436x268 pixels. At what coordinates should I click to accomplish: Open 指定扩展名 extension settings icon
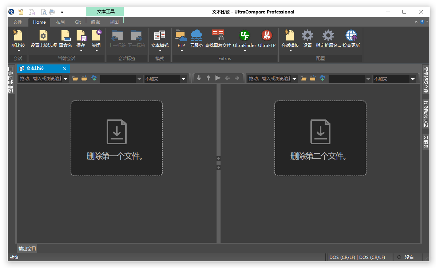point(328,36)
